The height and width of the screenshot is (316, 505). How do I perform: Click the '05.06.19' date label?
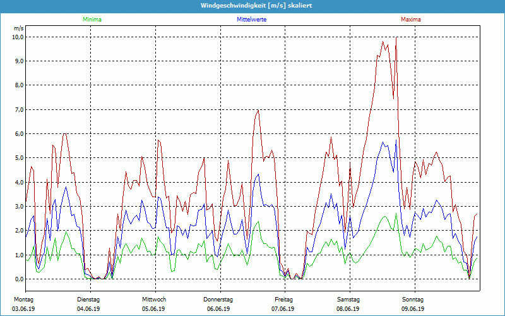153,309
